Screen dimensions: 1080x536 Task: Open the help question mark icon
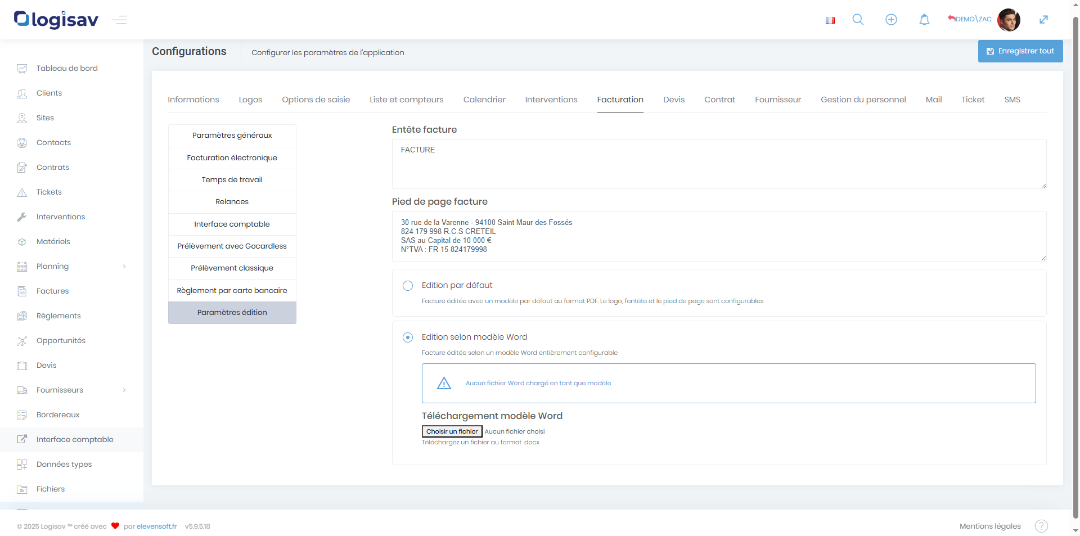coord(1041,526)
